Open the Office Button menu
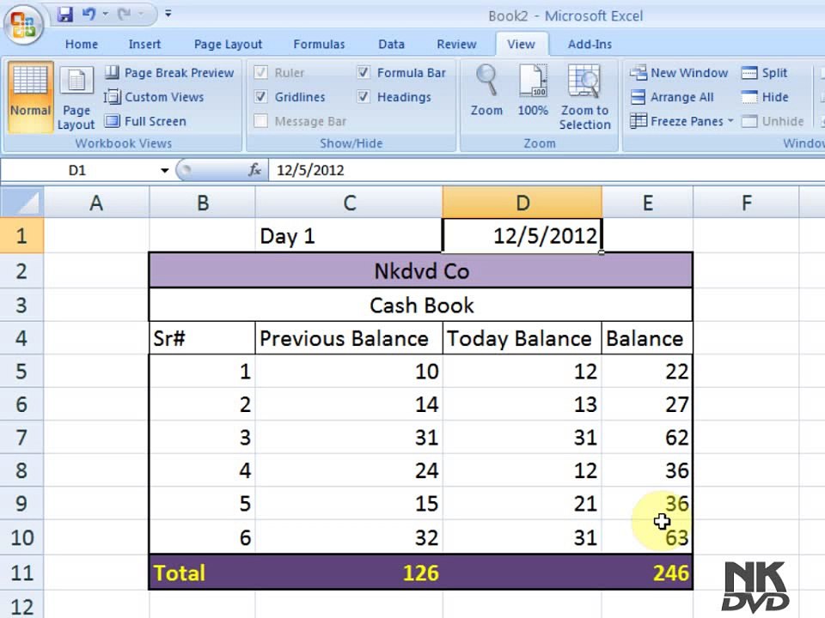825x618 pixels. tap(23, 24)
